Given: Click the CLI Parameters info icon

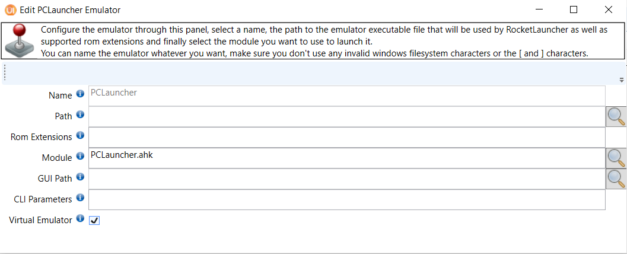Looking at the screenshot, I should pos(80,198).
